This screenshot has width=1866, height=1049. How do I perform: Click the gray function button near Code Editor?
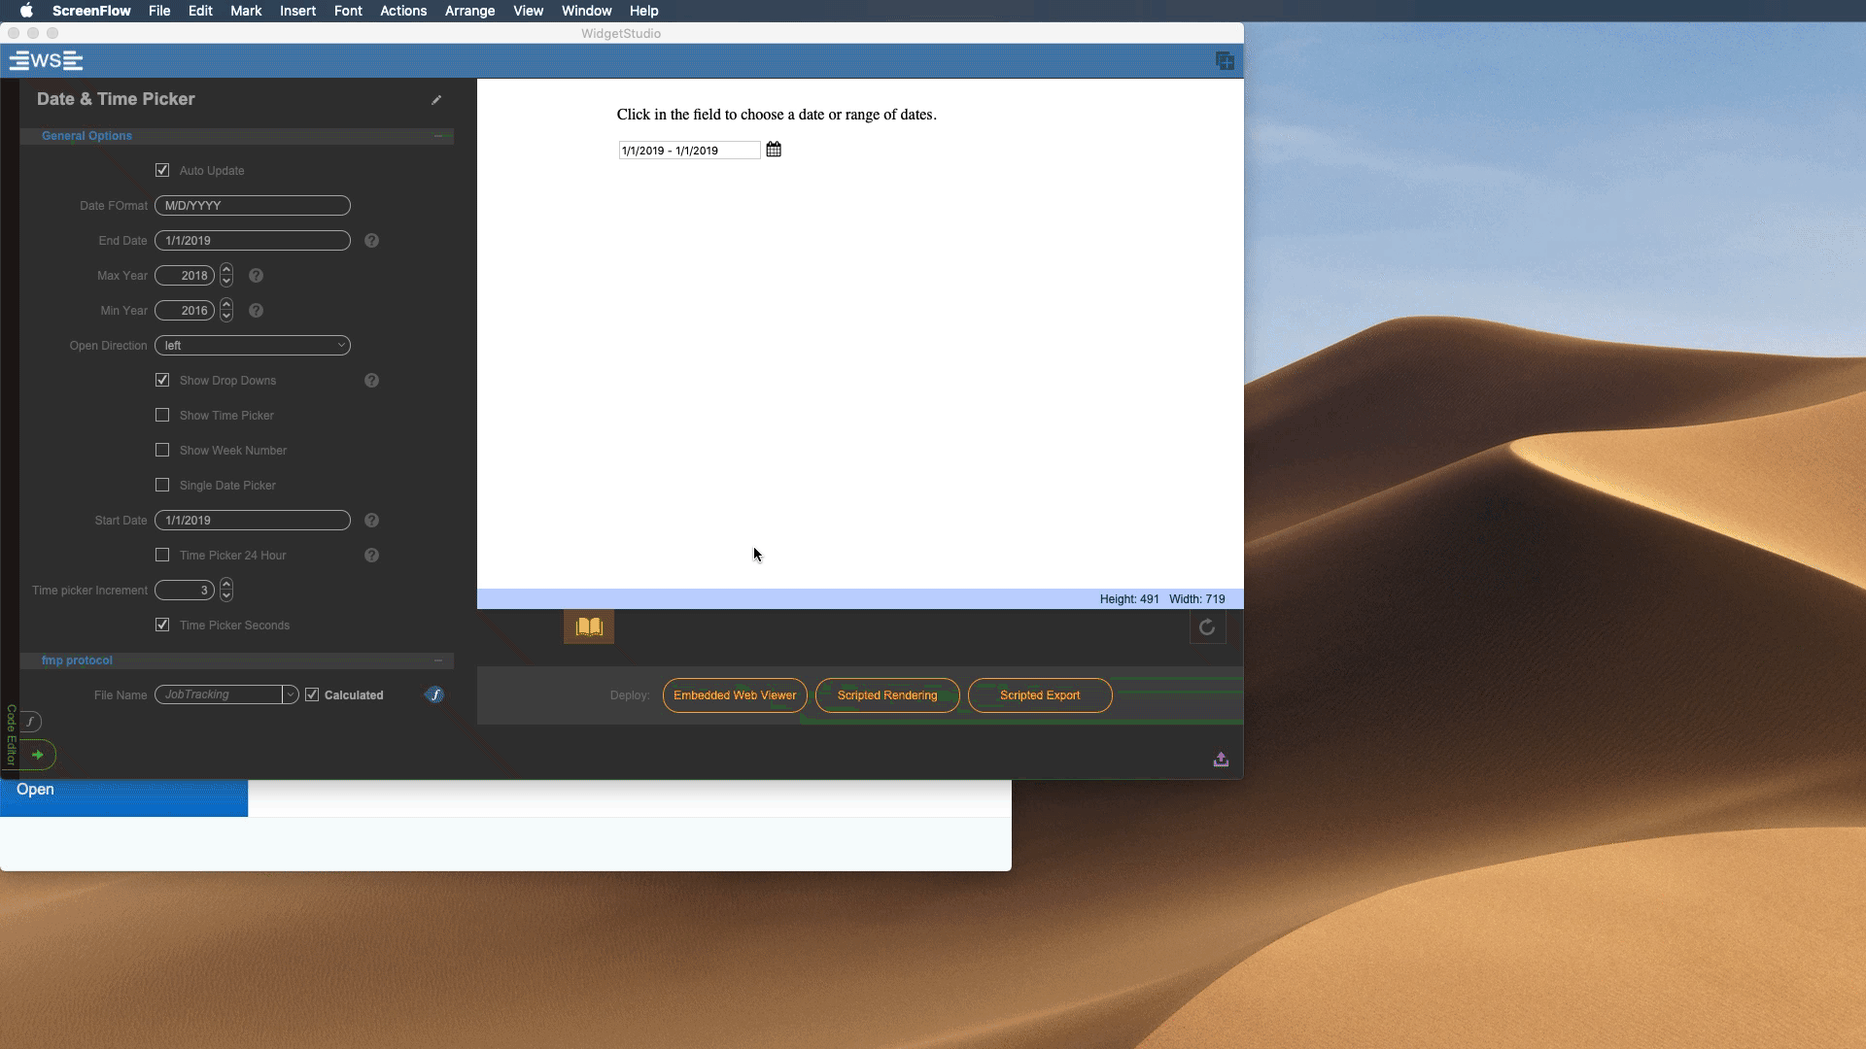(31, 722)
